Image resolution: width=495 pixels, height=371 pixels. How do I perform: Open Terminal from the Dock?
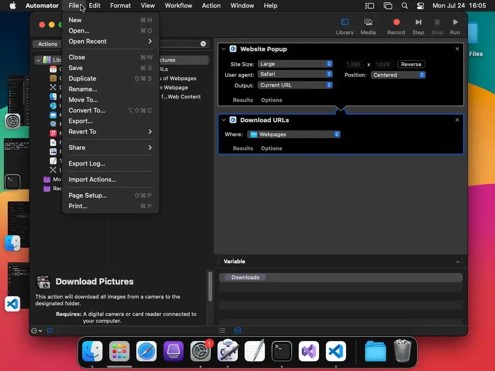282,351
